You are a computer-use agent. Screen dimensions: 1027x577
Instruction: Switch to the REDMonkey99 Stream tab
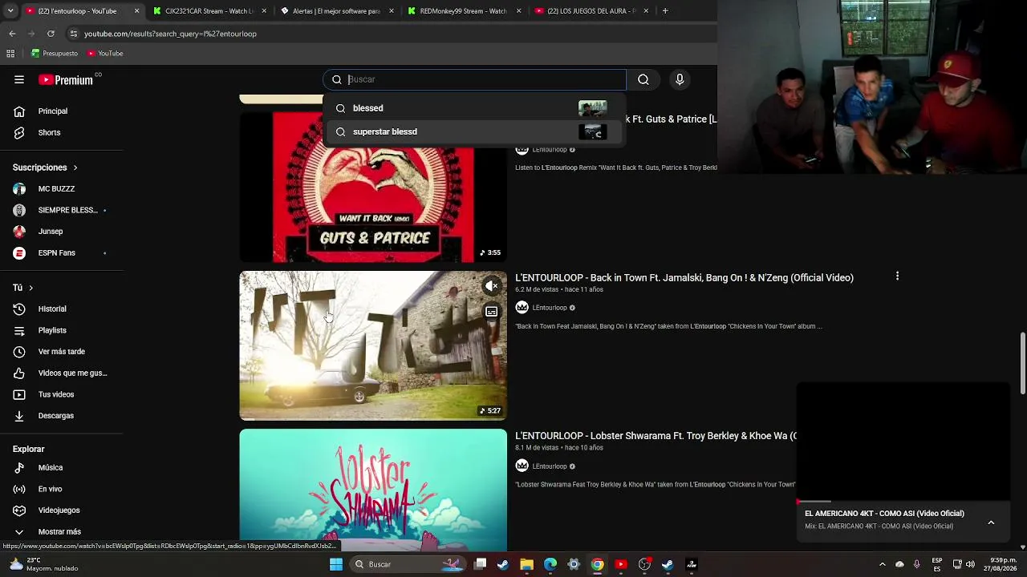point(464,11)
